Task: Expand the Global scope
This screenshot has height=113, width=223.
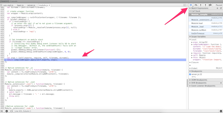Action: tap(190, 68)
